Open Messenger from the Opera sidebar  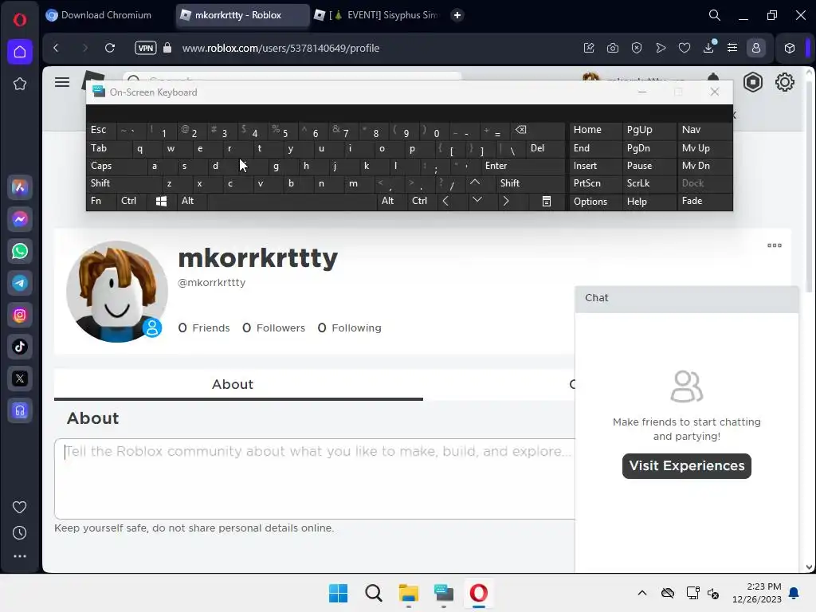(20, 219)
